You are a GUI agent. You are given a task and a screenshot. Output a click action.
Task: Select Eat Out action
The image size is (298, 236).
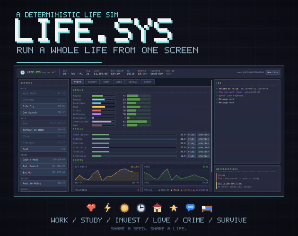click(44, 172)
